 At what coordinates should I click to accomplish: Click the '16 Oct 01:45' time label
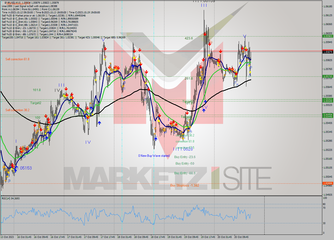(x=24, y=237)
